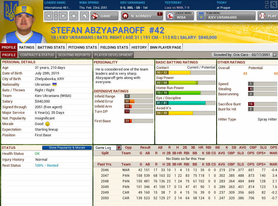Open the Fielding Stats tab

click(x=114, y=47)
